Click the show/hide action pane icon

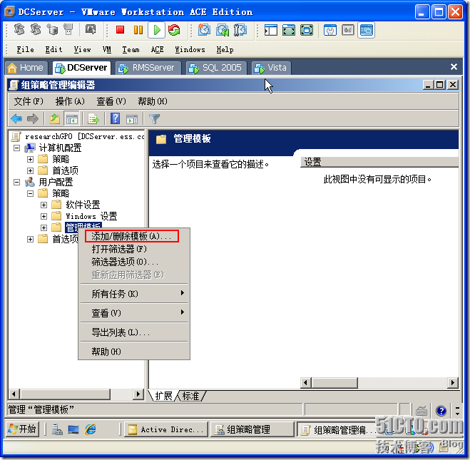pyautogui.click(x=132, y=119)
